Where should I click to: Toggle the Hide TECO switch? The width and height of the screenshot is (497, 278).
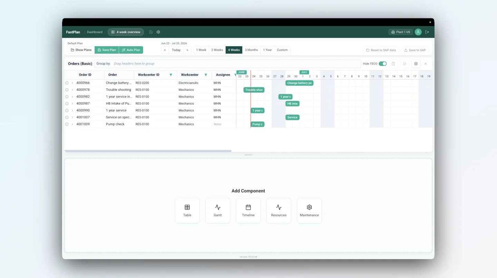tap(383, 64)
